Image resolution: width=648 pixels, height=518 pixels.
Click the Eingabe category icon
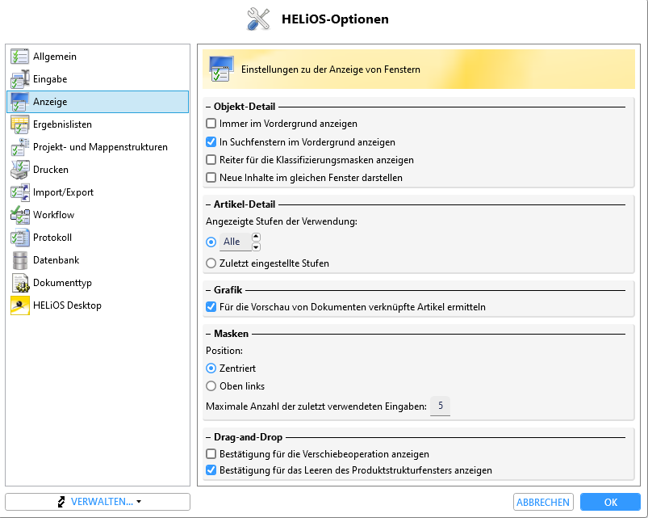[x=19, y=79]
